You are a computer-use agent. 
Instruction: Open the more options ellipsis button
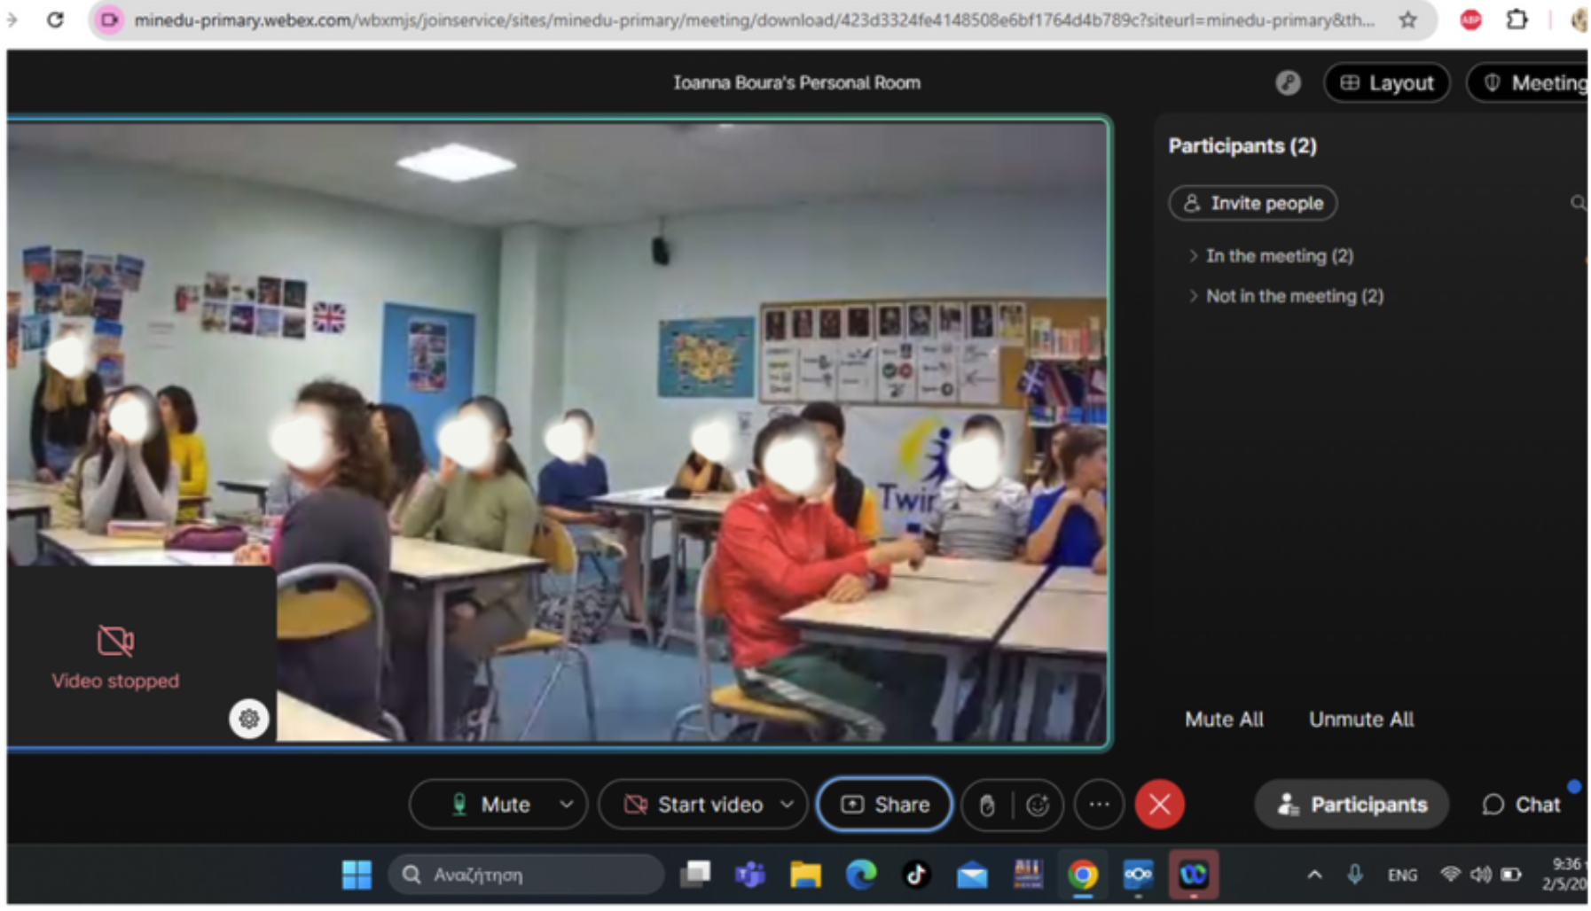pyautogui.click(x=1099, y=805)
